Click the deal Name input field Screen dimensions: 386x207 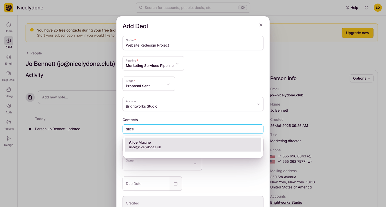coord(193,43)
